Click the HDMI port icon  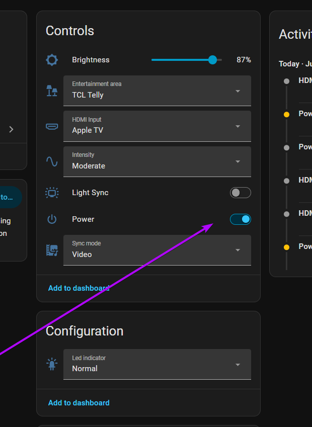pyautogui.click(x=52, y=126)
